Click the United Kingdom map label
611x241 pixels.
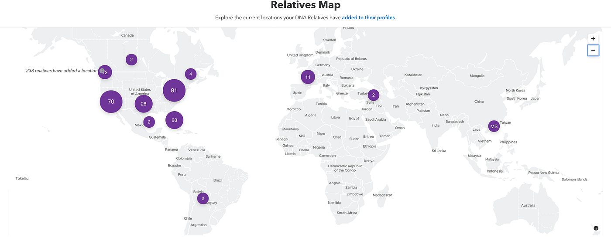[300, 55]
